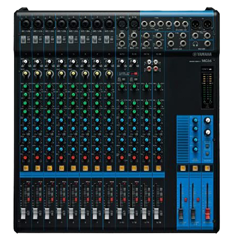
Task: Click the leftmost stereo out XLR connector
Action: coord(195,25)
